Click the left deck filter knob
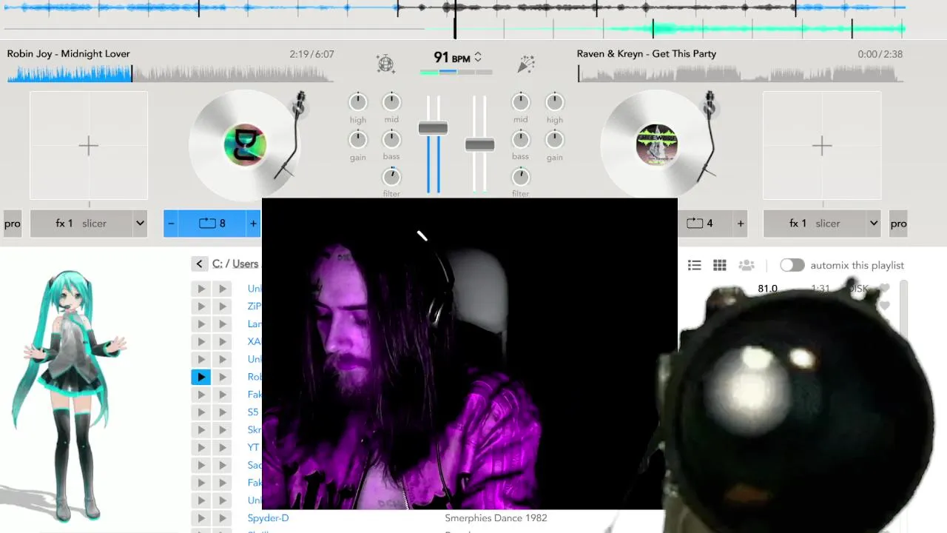The height and width of the screenshot is (533, 947). point(391,176)
